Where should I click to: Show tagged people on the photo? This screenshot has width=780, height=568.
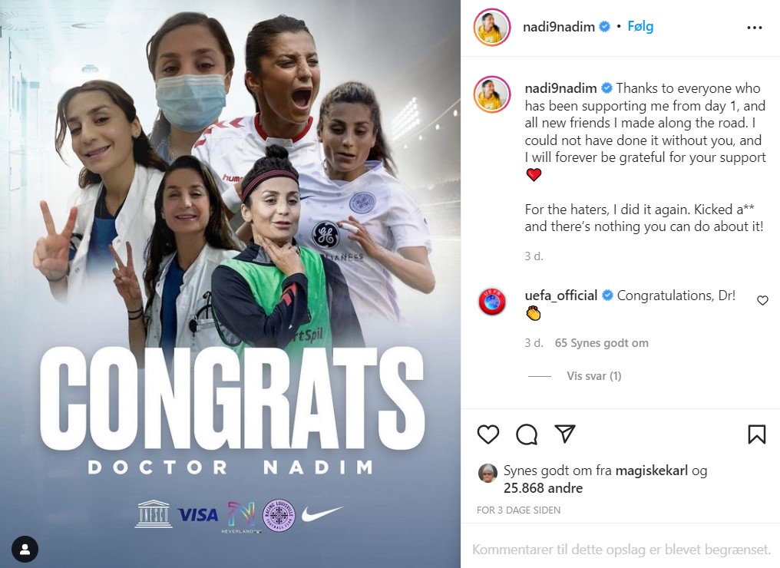25,550
